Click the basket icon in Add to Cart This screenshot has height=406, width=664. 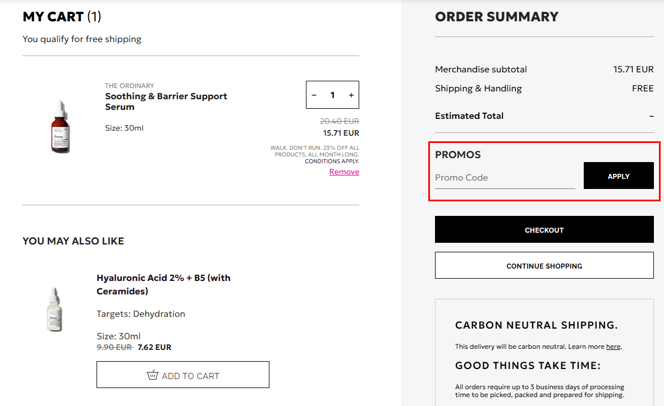tap(152, 375)
